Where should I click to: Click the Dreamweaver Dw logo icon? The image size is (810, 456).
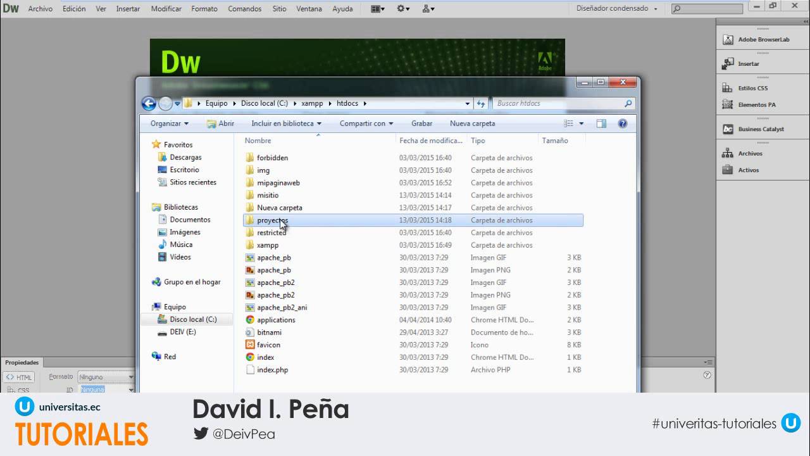11,9
